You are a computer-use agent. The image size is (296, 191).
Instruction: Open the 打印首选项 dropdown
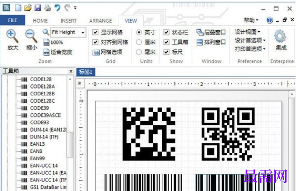point(250,49)
